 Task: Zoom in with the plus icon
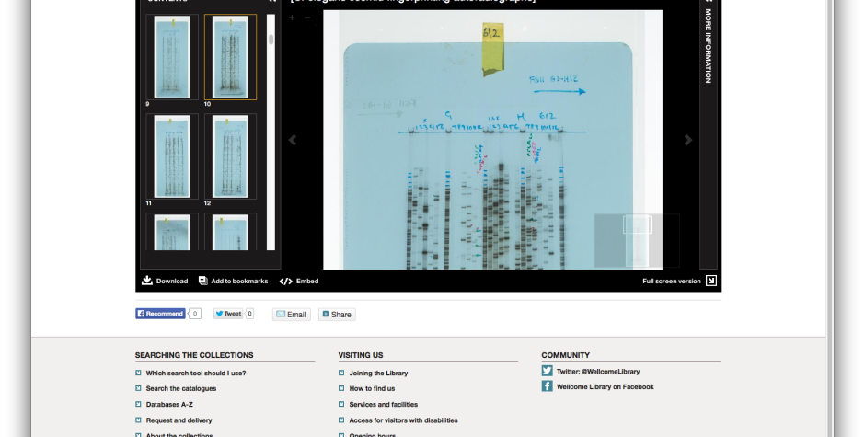point(292,17)
